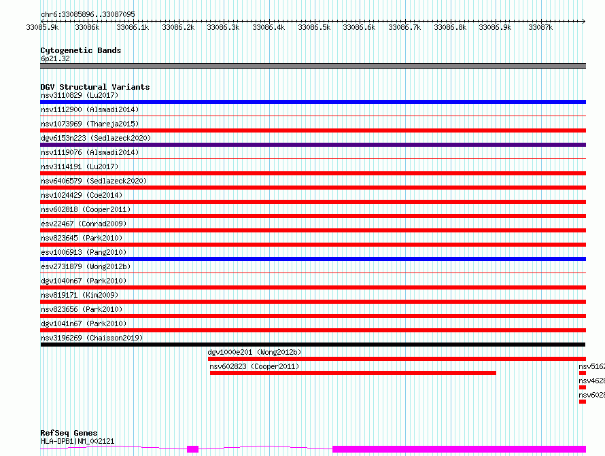Image resolution: width=605 pixels, height=456 pixels.
Task: Click the 33086.2k ruler tick label
Action: (x=178, y=27)
